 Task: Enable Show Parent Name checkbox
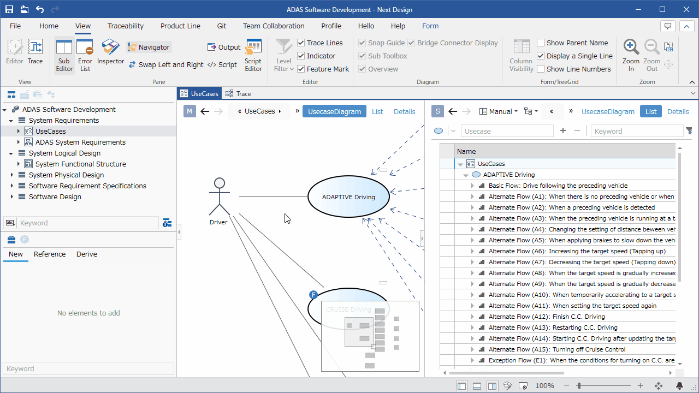tap(541, 43)
